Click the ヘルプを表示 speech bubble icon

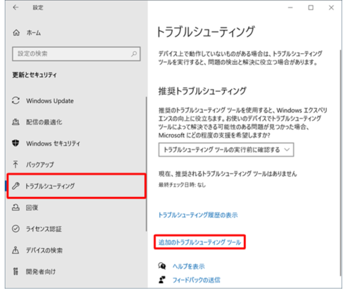click(x=163, y=265)
